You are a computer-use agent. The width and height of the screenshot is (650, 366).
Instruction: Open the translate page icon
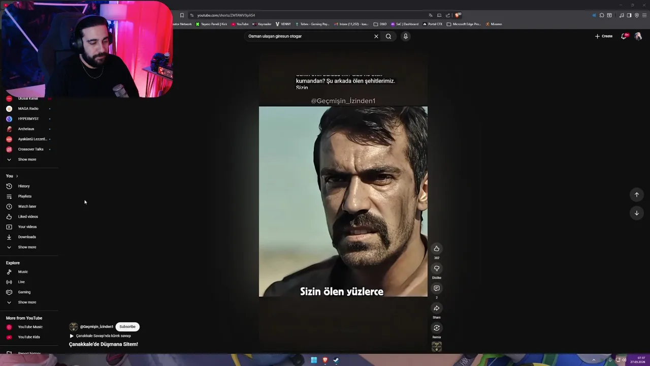431,15
